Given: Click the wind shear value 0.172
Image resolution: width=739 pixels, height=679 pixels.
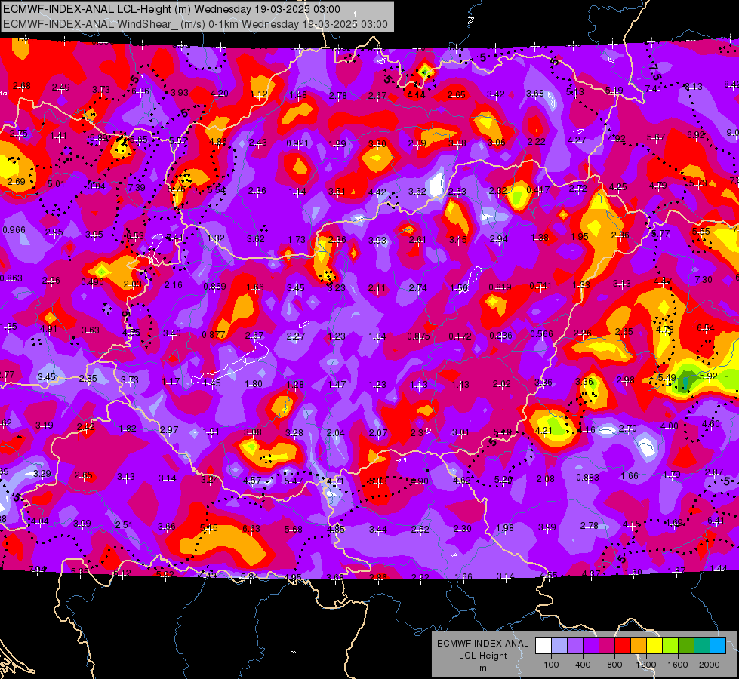Looking at the screenshot, I should (x=460, y=336).
